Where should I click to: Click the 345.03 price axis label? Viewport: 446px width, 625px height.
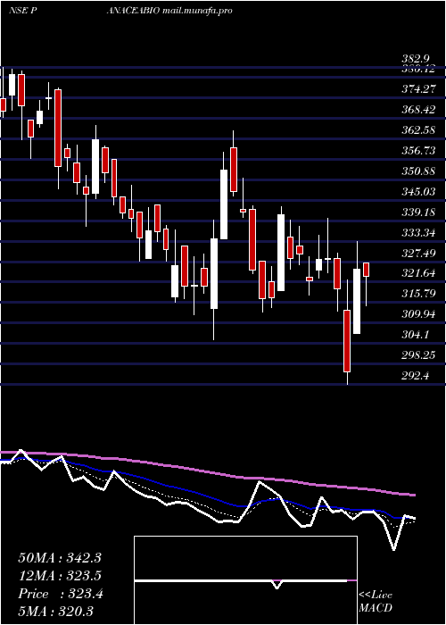point(418,192)
